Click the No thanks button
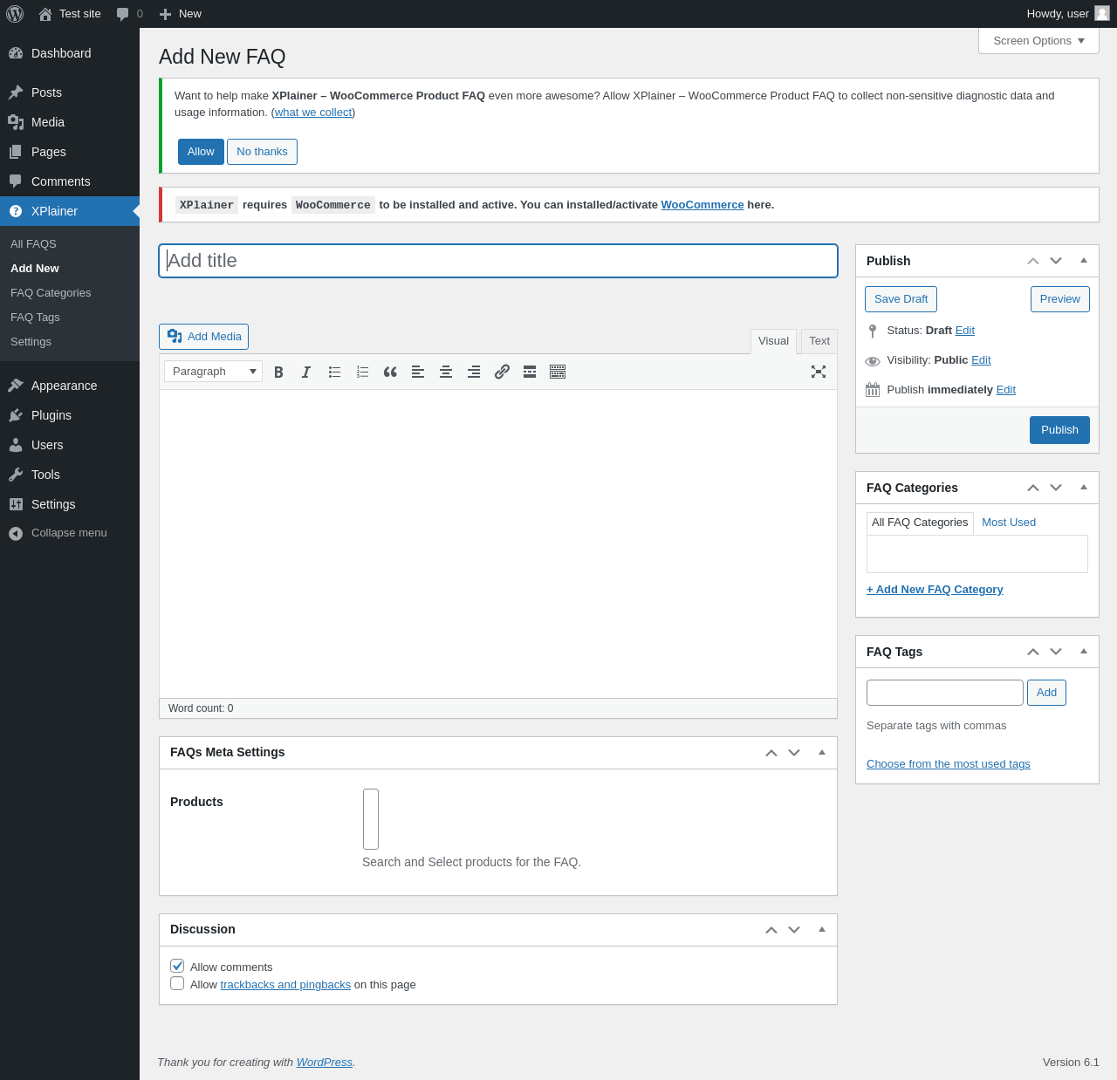 tap(262, 152)
